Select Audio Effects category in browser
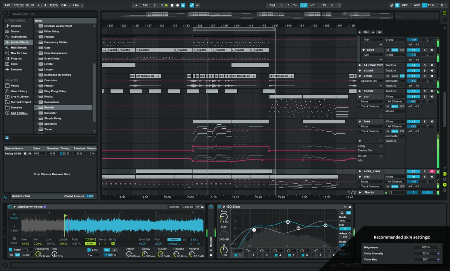450x271 pixels. (19, 42)
